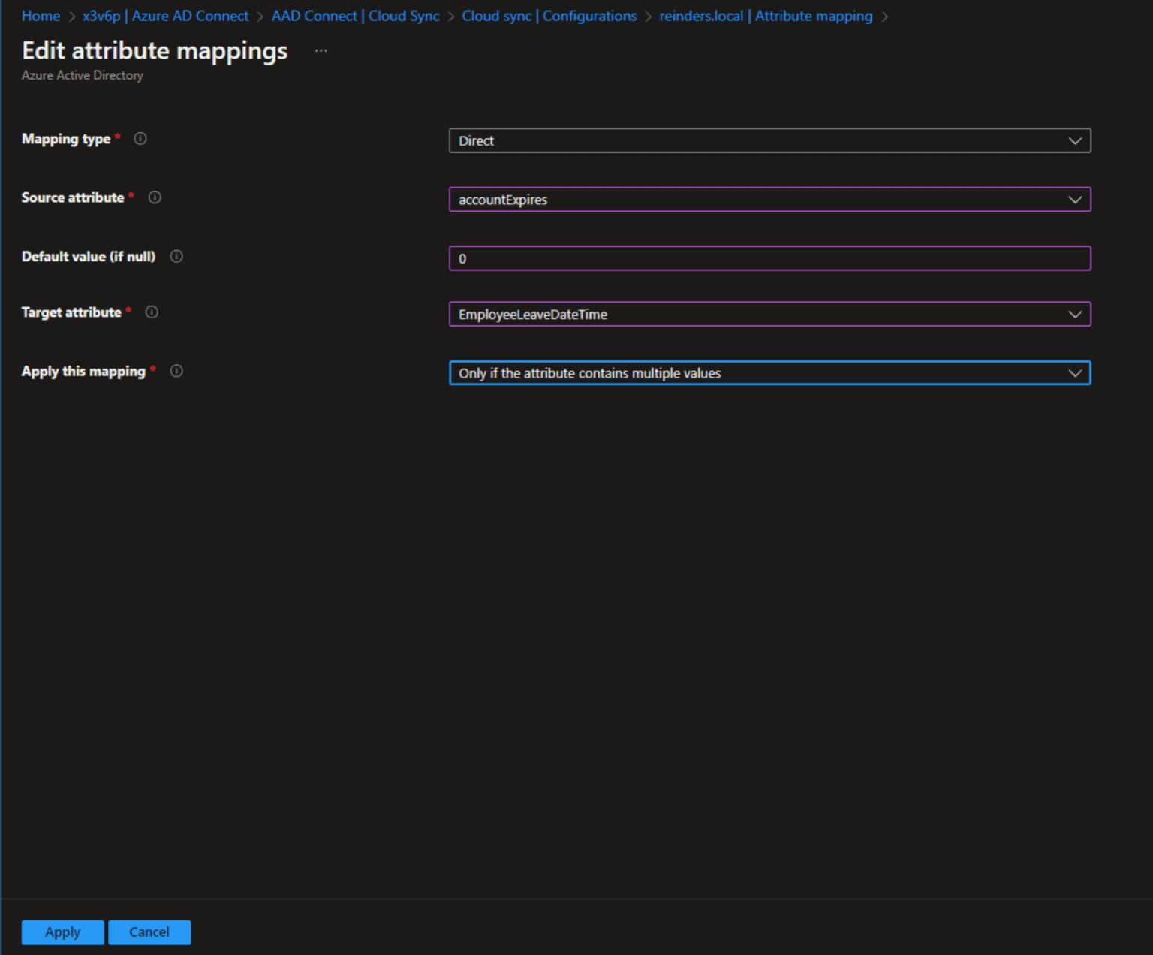Open Cloud sync Configurations breadcrumb link
Viewport: 1153px width, 955px height.
click(x=549, y=16)
